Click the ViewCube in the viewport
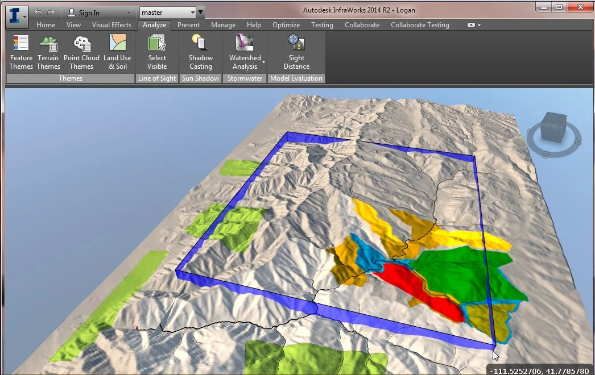 click(553, 127)
